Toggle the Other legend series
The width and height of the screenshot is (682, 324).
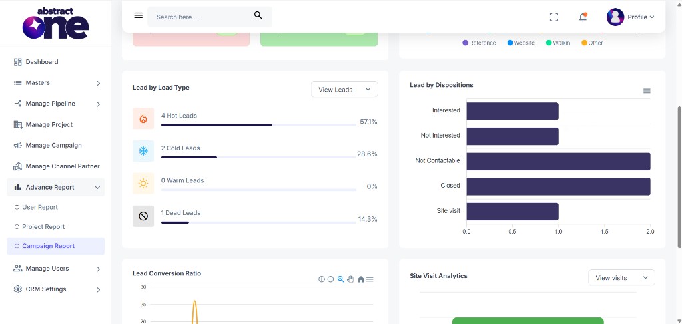coord(592,43)
